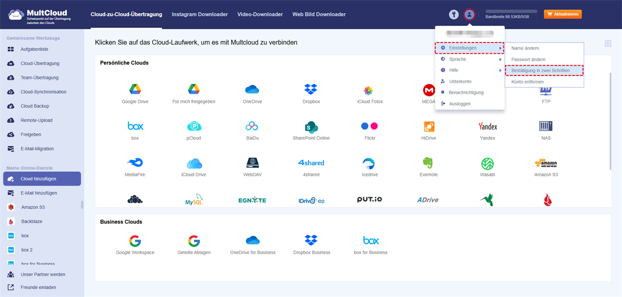Open Google Drive cloud icon
This screenshot has width=622, height=297.
pyautogui.click(x=135, y=90)
